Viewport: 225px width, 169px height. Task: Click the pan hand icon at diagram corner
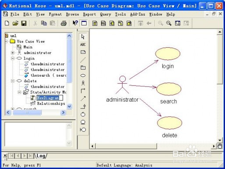coord(220,146)
